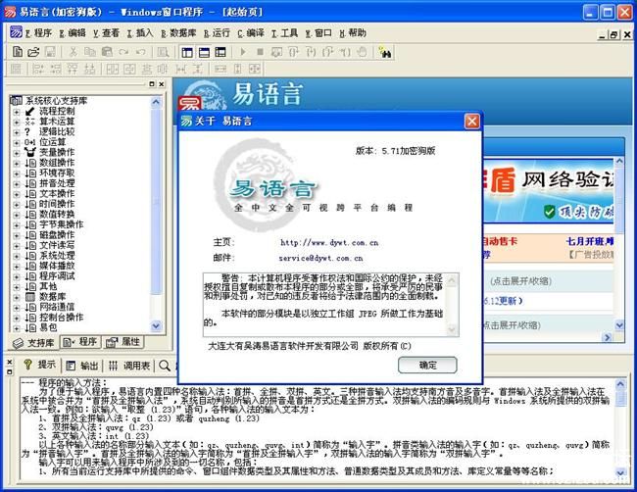Expand the 位运算 tree node
This screenshot has height=492, width=637.
(17, 142)
